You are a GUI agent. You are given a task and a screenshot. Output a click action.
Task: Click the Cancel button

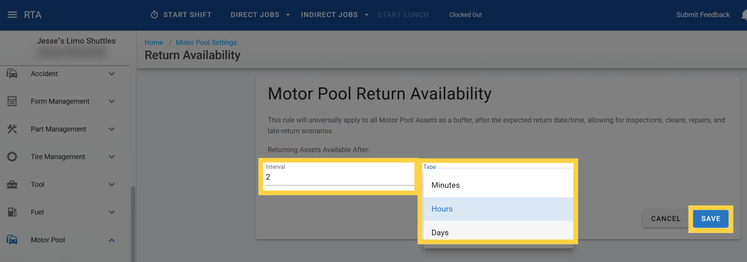click(665, 219)
